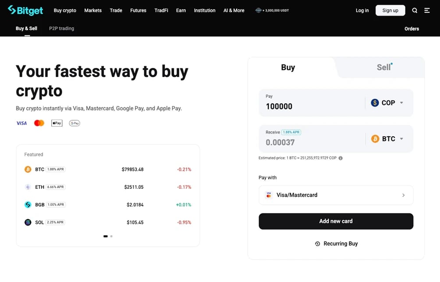
Task: Click the Sign up button
Action: (x=390, y=10)
